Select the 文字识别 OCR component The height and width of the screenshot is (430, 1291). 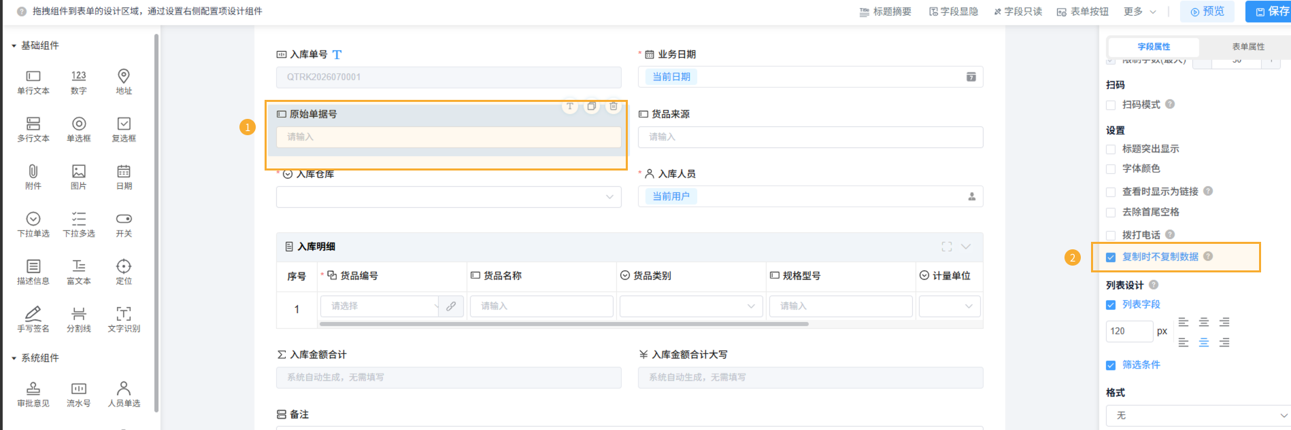coord(124,319)
